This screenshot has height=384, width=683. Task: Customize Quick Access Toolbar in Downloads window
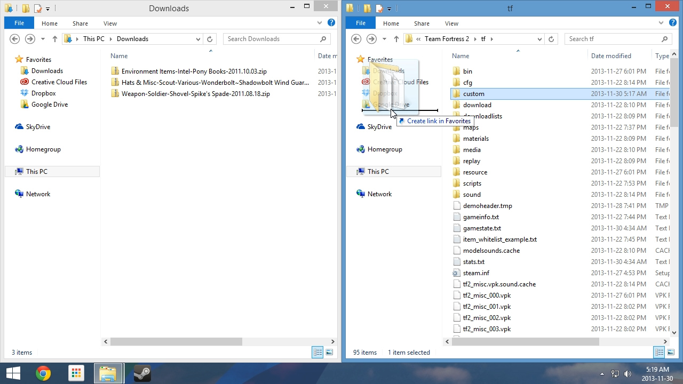click(x=47, y=9)
